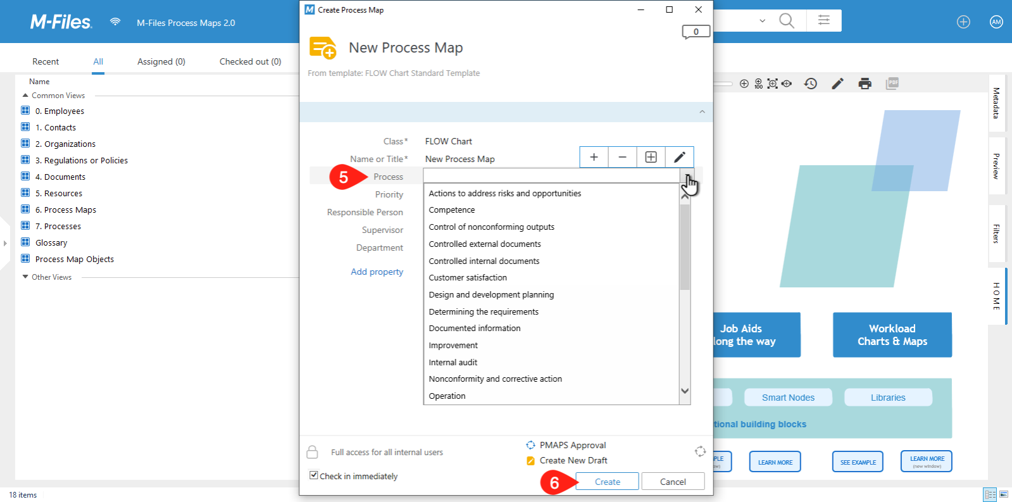Open the Checked out (0) tab
Image resolution: width=1012 pixels, height=502 pixels.
pyautogui.click(x=250, y=61)
